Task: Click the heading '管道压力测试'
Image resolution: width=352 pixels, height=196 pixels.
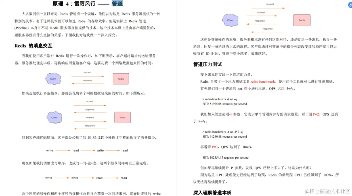Action: [208, 64]
